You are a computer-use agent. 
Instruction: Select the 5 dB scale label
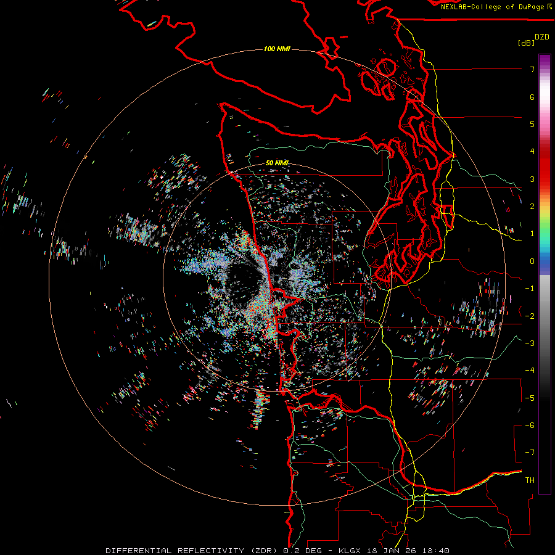click(532, 124)
